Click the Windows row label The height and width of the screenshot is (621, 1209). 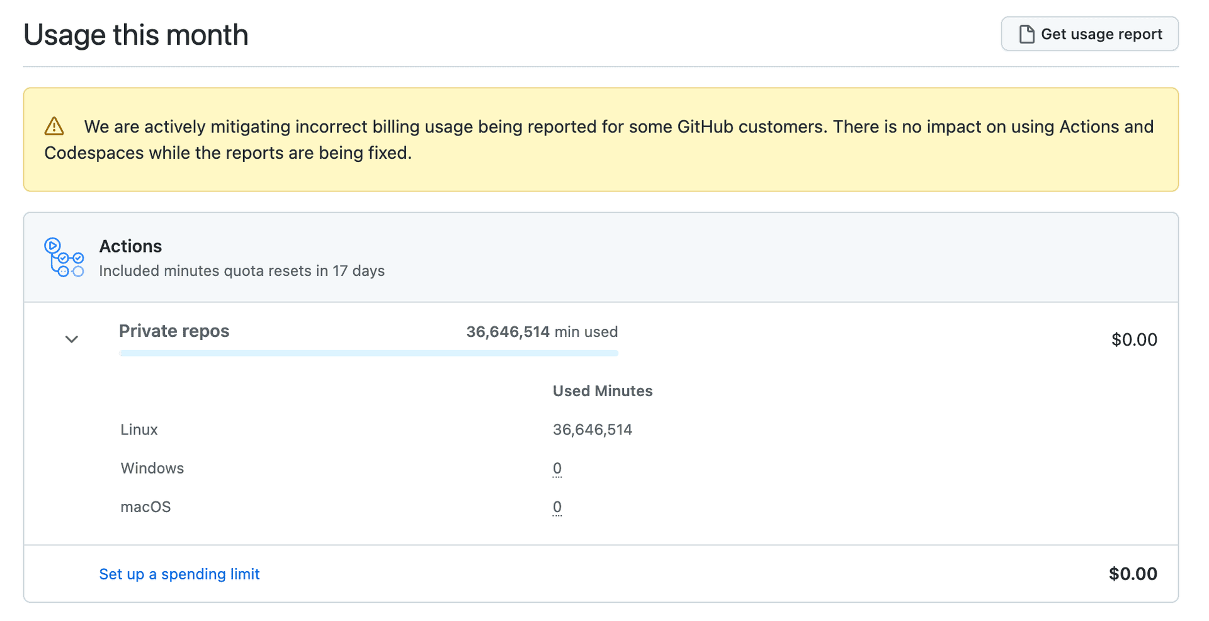coord(152,468)
